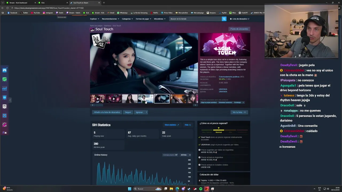
Task: Open the chart icon in left sidebar
Action: [5, 88]
